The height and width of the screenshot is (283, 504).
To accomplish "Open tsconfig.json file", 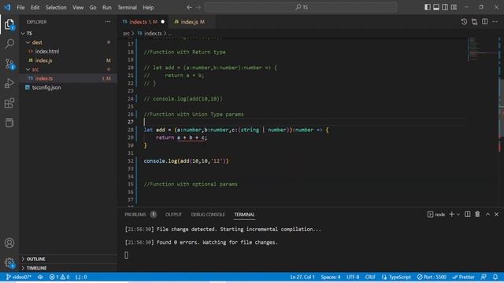I will pyautogui.click(x=46, y=87).
